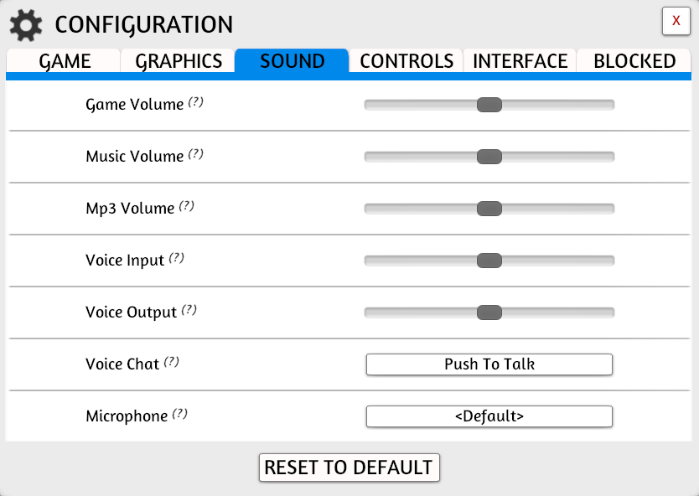Select the CONTROLS tab
The width and height of the screenshot is (699, 496).
(x=406, y=60)
